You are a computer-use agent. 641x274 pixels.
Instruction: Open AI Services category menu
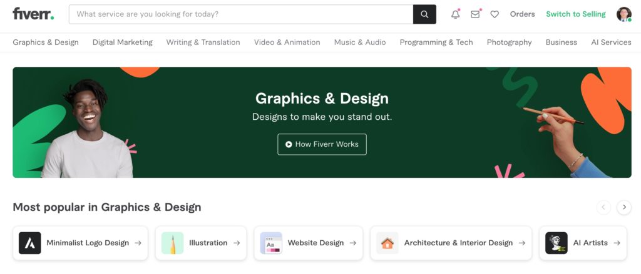coord(611,42)
